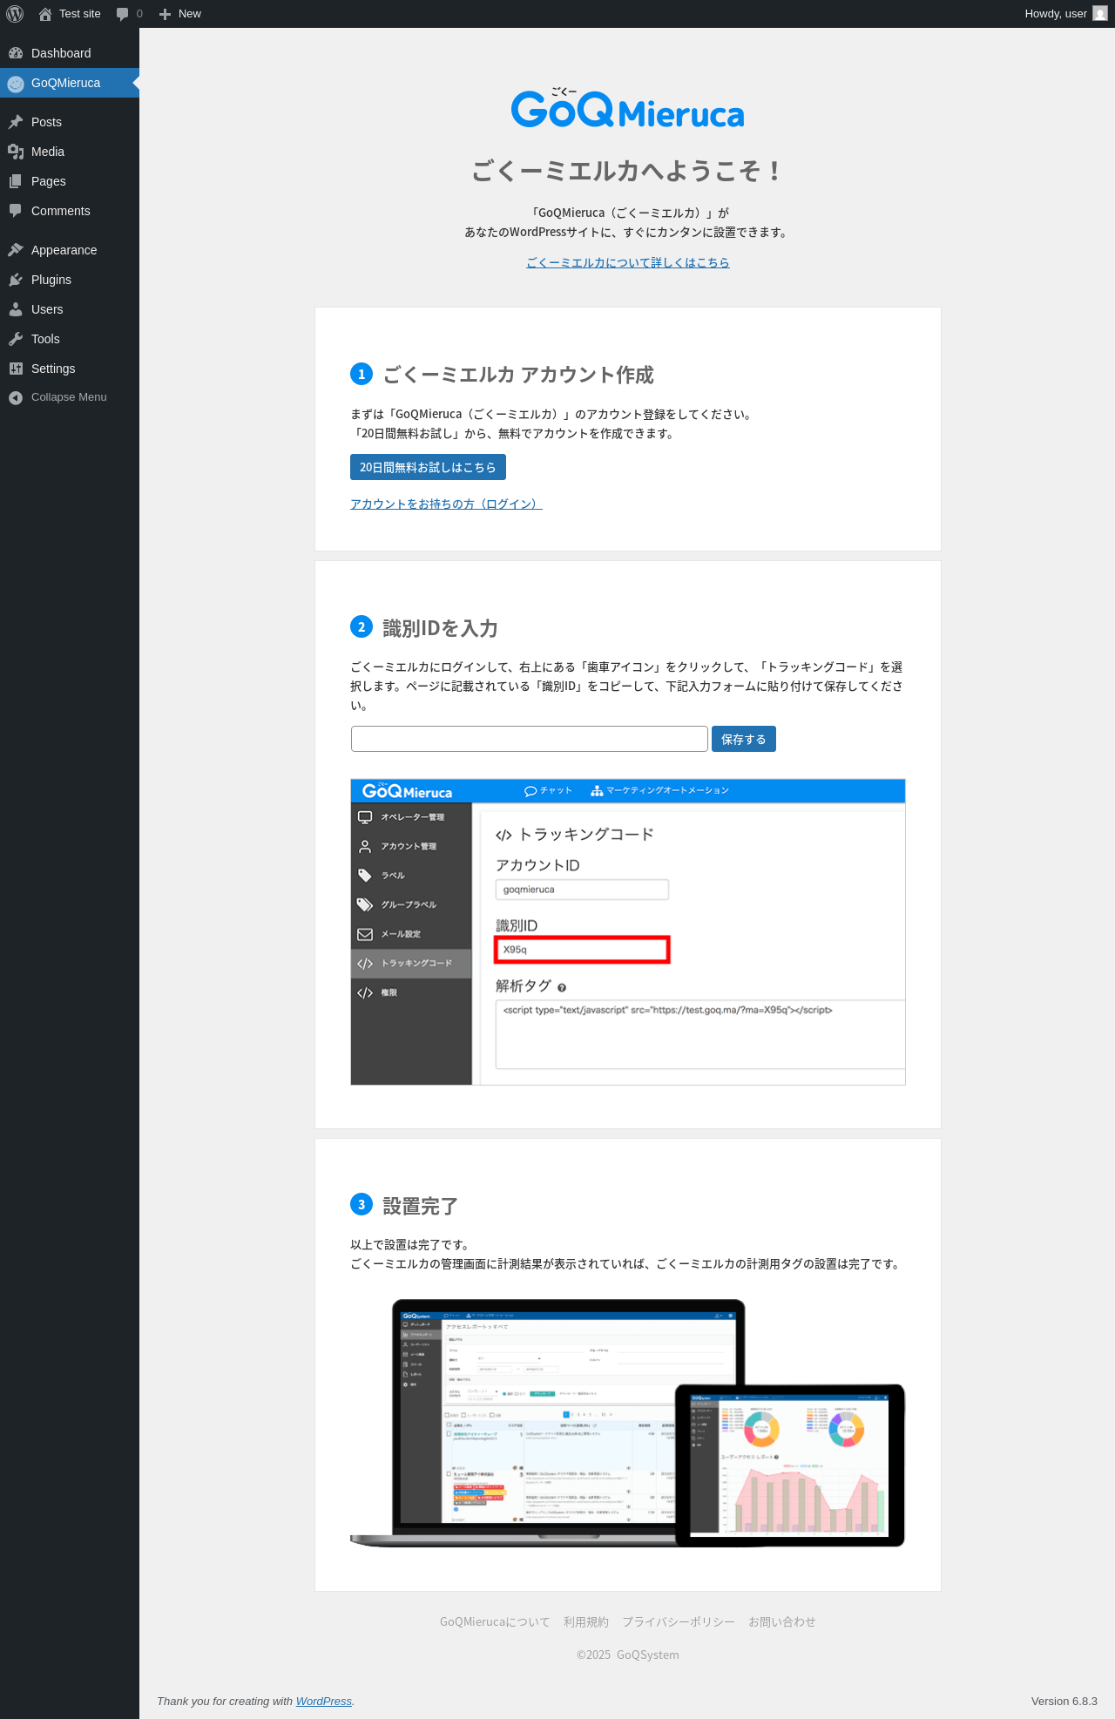1115x1719 pixels.
Task: Open the New content dropdown
Action: pyautogui.click(x=180, y=14)
